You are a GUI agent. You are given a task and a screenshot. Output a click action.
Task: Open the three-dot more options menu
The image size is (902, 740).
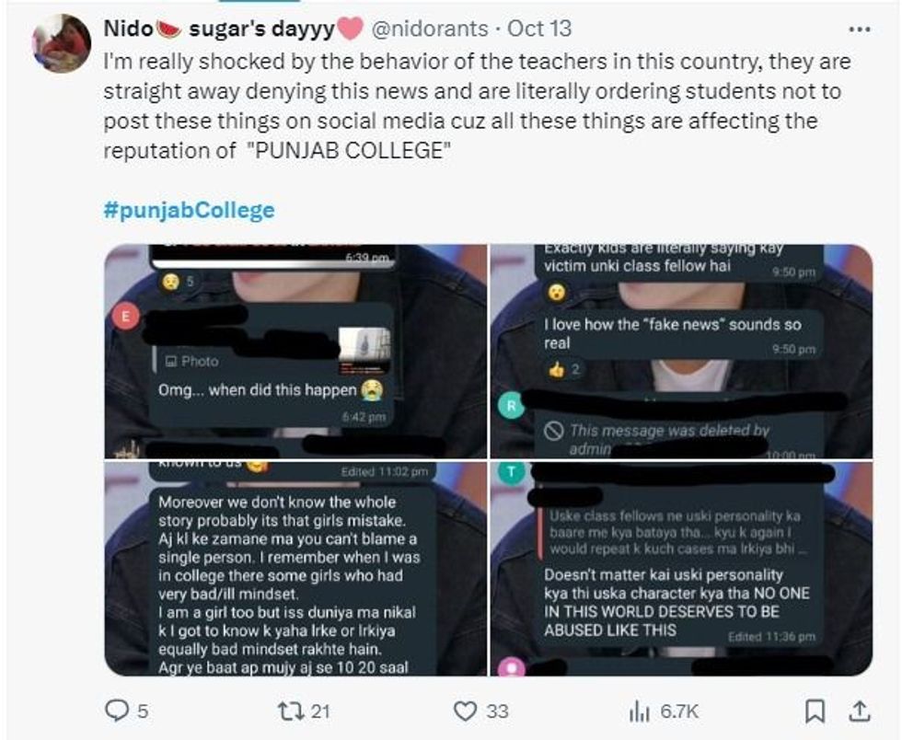click(x=860, y=29)
